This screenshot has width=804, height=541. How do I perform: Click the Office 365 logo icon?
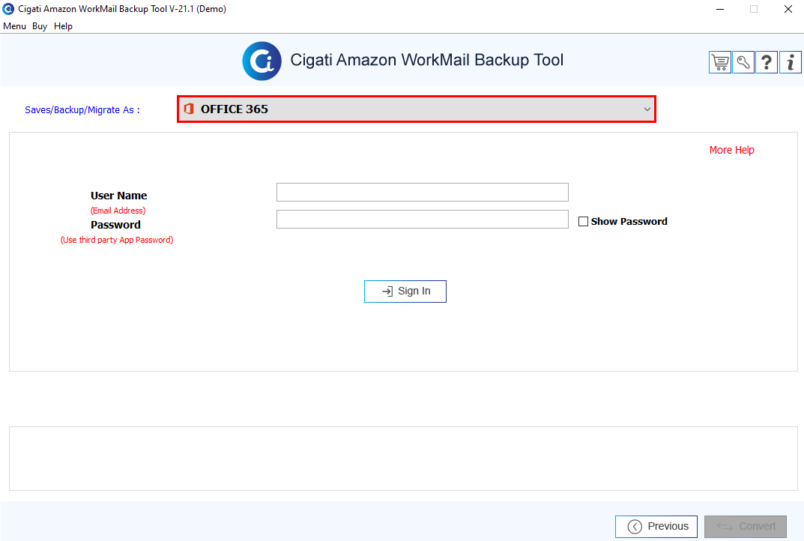coord(189,109)
